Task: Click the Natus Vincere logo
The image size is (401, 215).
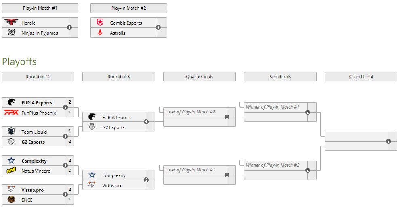Action: tap(11, 171)
